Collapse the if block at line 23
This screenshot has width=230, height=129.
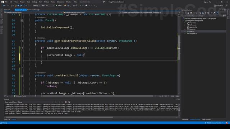(x=22, y=48)
